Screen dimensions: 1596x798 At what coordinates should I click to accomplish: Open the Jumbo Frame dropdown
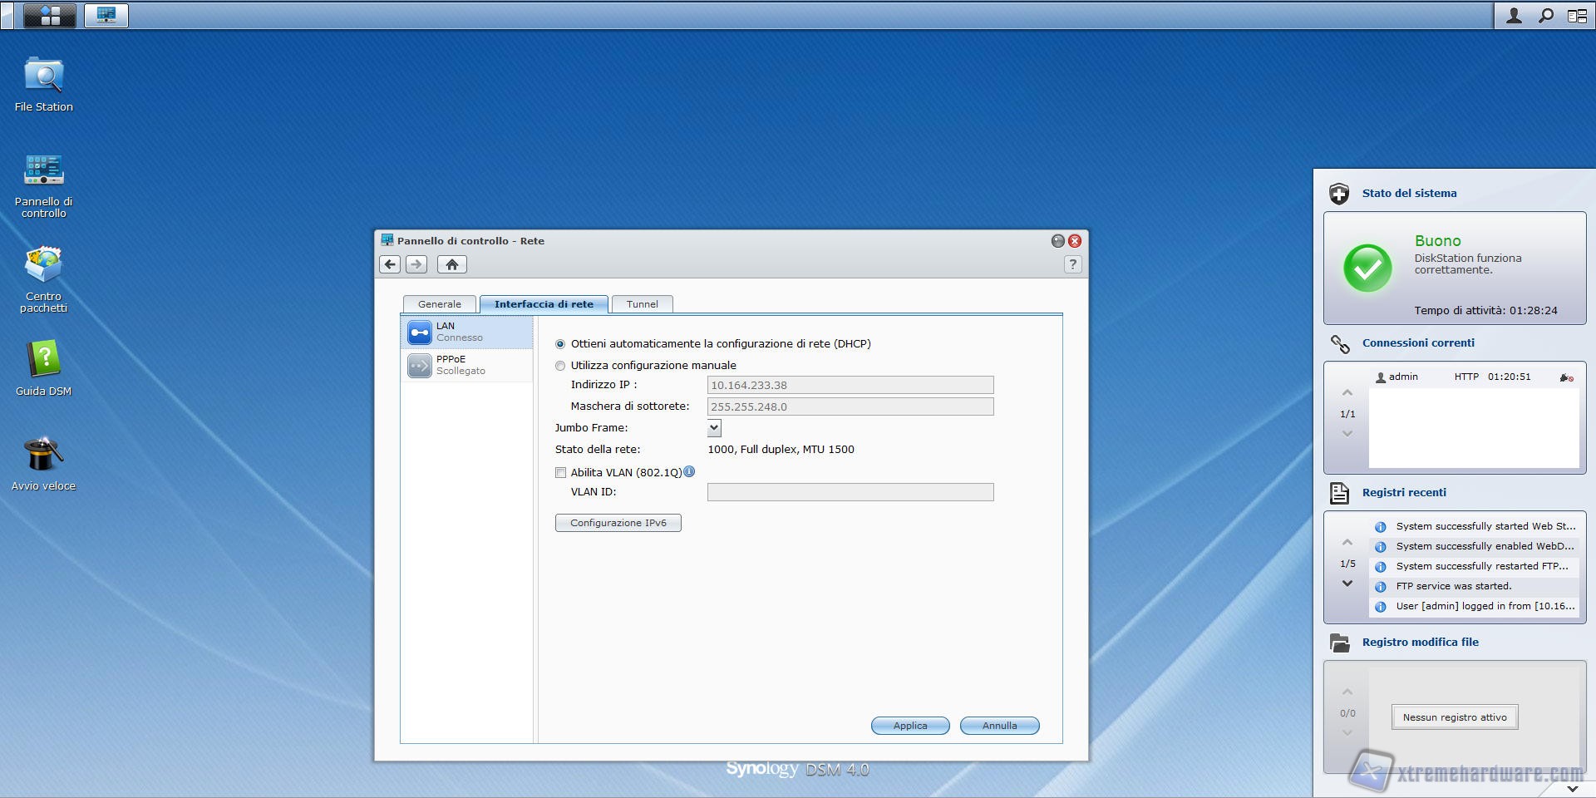click(714, 428)
